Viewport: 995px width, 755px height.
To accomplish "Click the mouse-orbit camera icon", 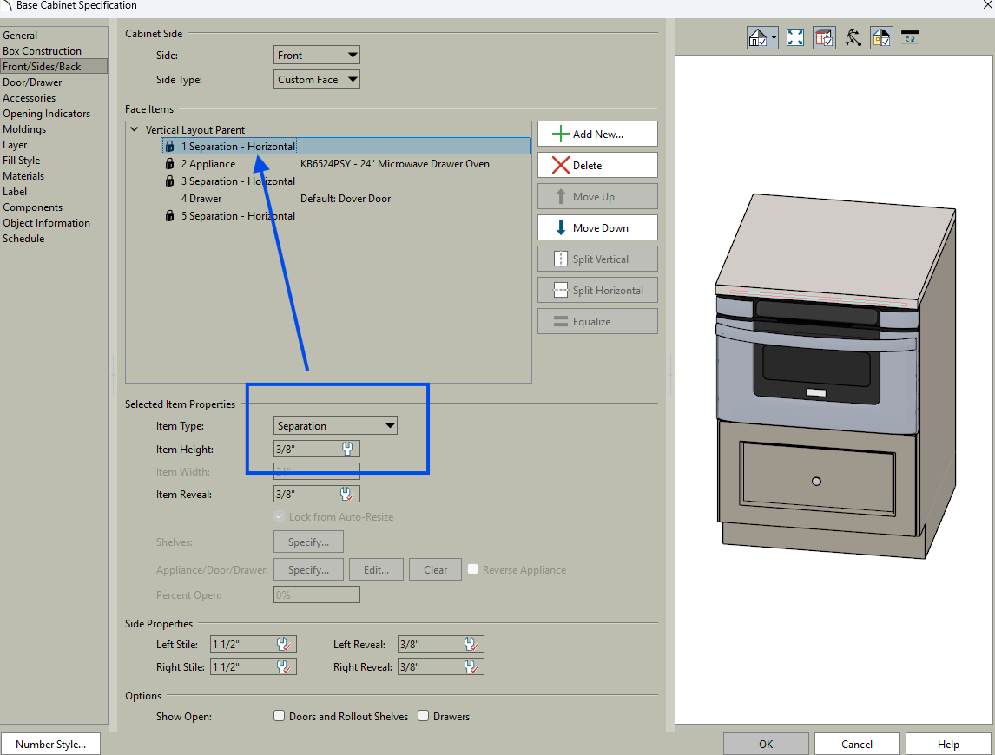I will pyautogui.click(x=853, y=37).
